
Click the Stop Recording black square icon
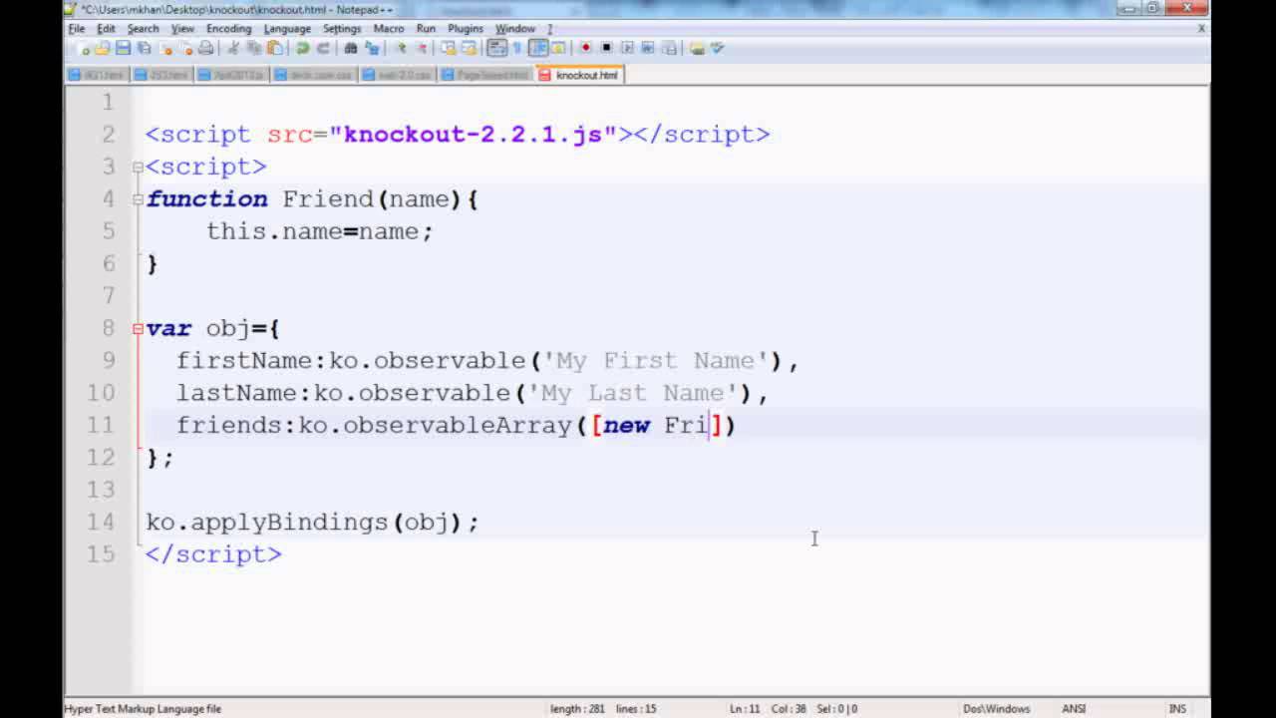pos(605,48)
